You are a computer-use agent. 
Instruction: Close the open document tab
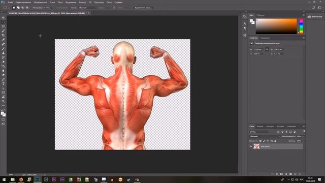click(89, 13)
